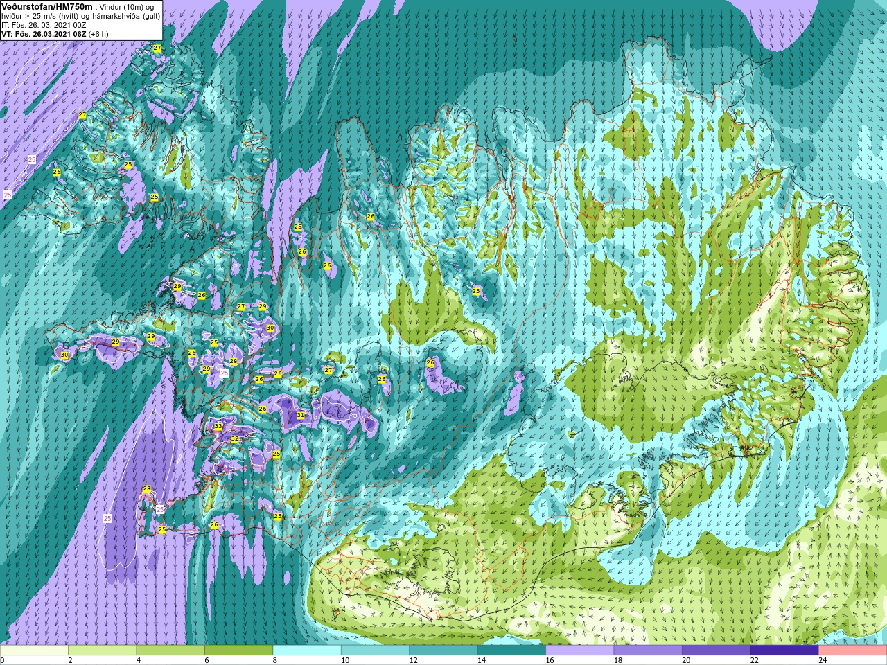Click the 'VT: Fös. 26.03.2021 06Z (+6 h)' line
Image resolution: width=887 pixels, height=665 pixels.
click(x=55, y=34)
